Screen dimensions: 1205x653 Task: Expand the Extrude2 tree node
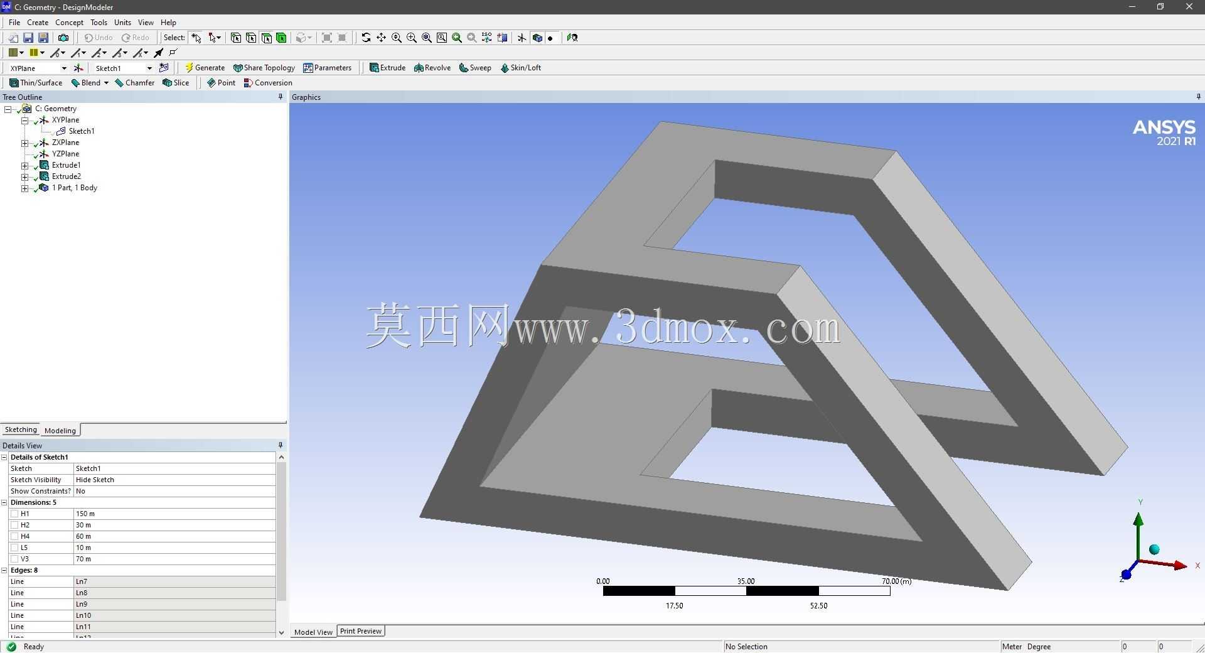tap(24, 177)
